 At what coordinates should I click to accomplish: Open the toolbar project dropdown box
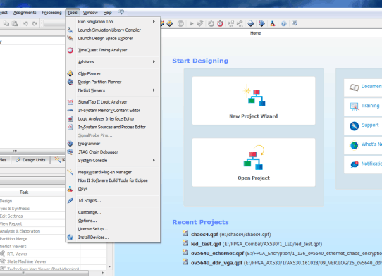coord(54,24)
